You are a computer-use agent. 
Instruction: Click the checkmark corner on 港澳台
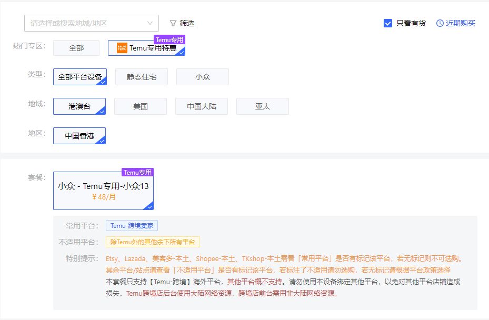tap(102, 111)
